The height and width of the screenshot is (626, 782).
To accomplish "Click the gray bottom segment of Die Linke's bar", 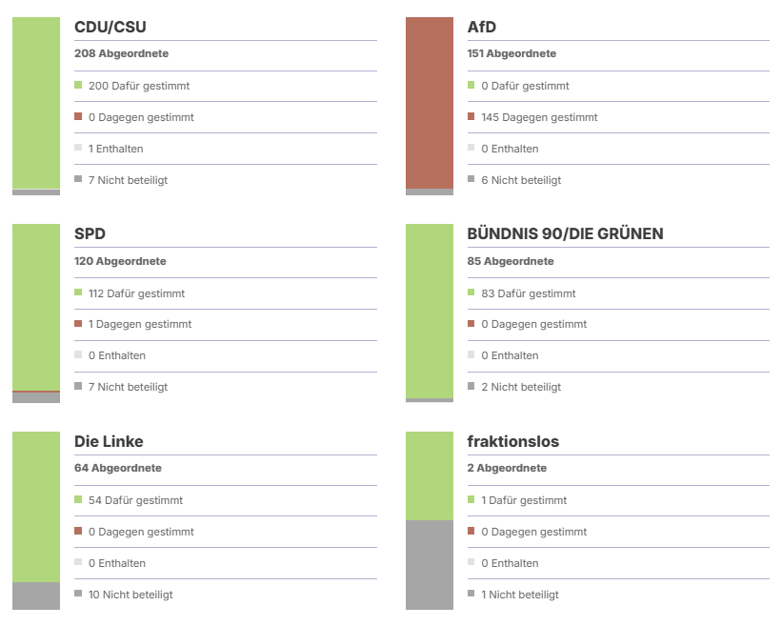I will coord(36,596).
